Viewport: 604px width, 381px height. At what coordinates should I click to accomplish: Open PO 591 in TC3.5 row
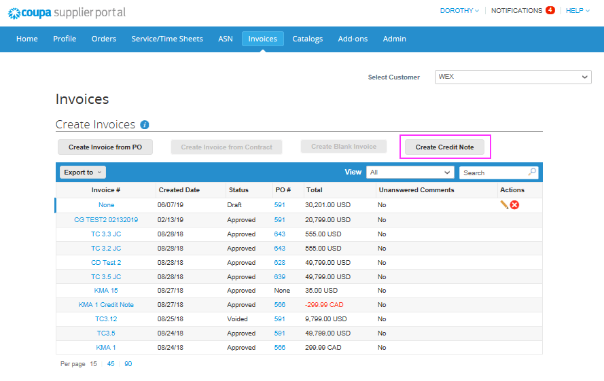tap(280, 333)
